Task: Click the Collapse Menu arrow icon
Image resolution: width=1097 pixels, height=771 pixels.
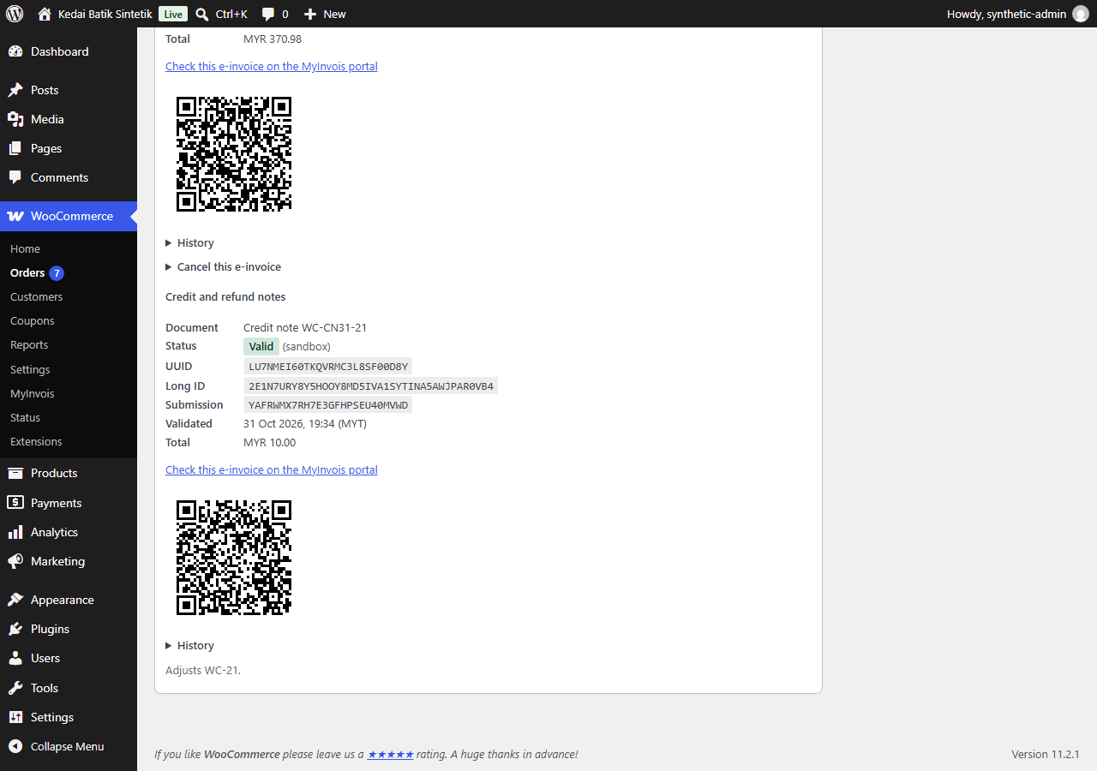Action: pyautogui.click(x=15, y=746)
